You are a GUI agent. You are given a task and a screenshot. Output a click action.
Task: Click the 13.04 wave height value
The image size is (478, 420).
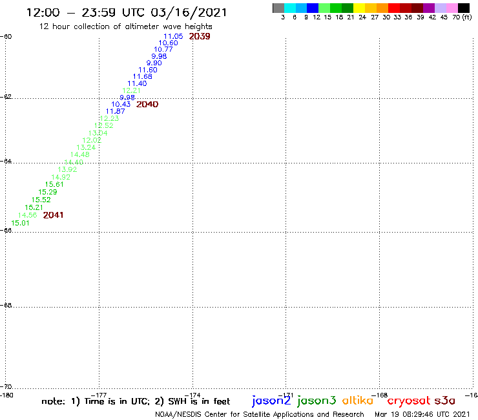point(98,133)
